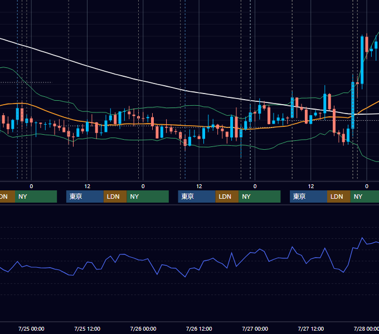This screenshot has width=379, height=334.
Task: Select the LDN session block for 7/26
Action: point(227,197)
